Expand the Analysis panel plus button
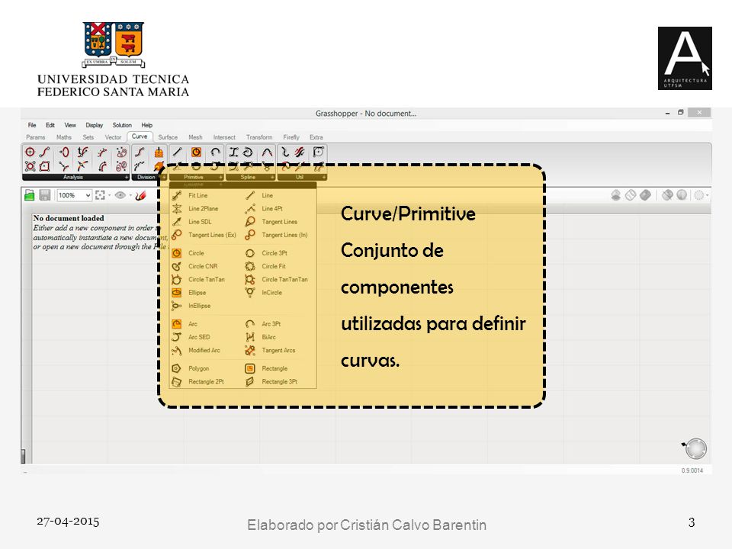The image size is (732, 549). coord(126,178)
